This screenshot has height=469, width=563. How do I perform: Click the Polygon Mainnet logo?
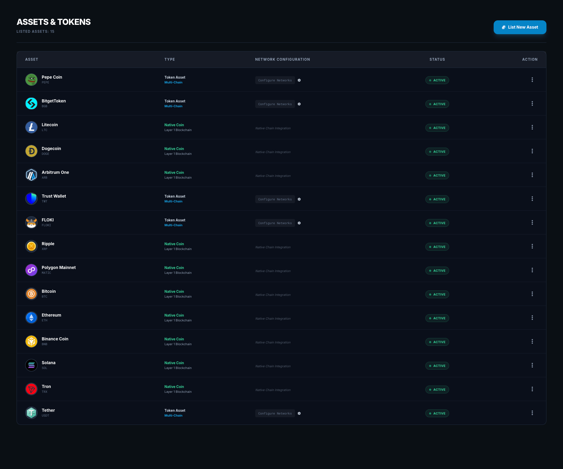(x=31, y=270)
